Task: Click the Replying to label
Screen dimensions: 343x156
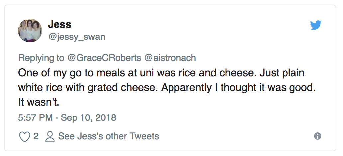Action: pyautogui.click(x=41, y=58)
